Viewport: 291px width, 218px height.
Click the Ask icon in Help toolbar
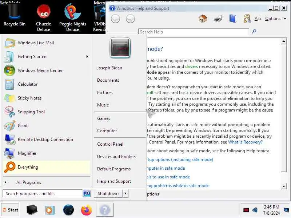[x=247, y=19]
